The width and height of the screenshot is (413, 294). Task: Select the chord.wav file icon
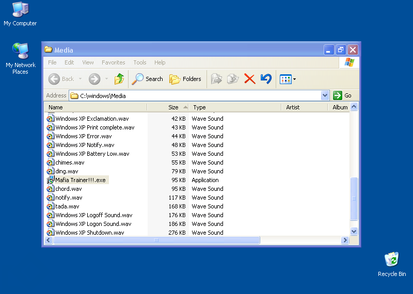51,189
